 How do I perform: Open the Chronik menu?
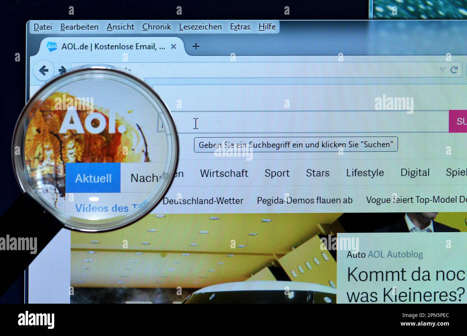point(157,27)
